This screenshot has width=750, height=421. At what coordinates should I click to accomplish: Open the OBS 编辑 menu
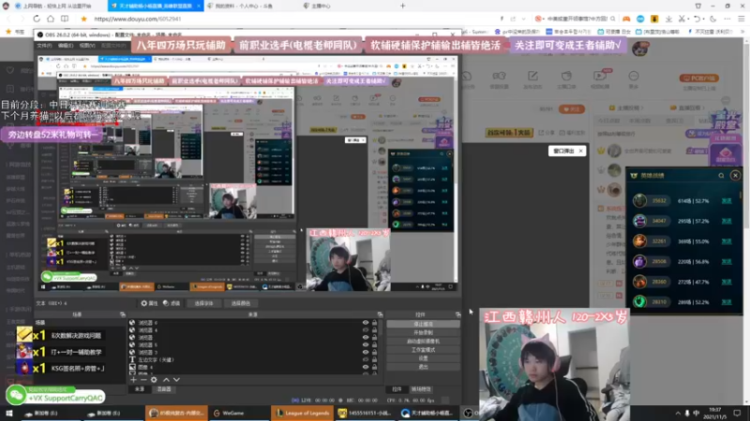tap(66, 45)
